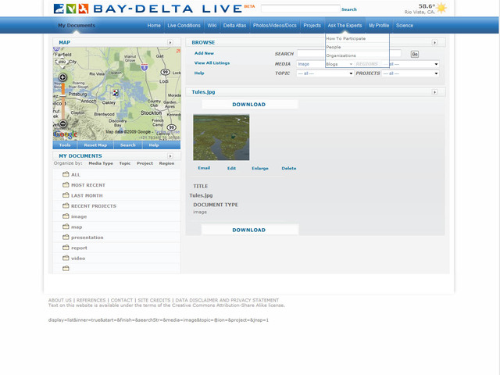Open the map folder
The height and width of the screenshot is (375, 500).
click(77, 227)
